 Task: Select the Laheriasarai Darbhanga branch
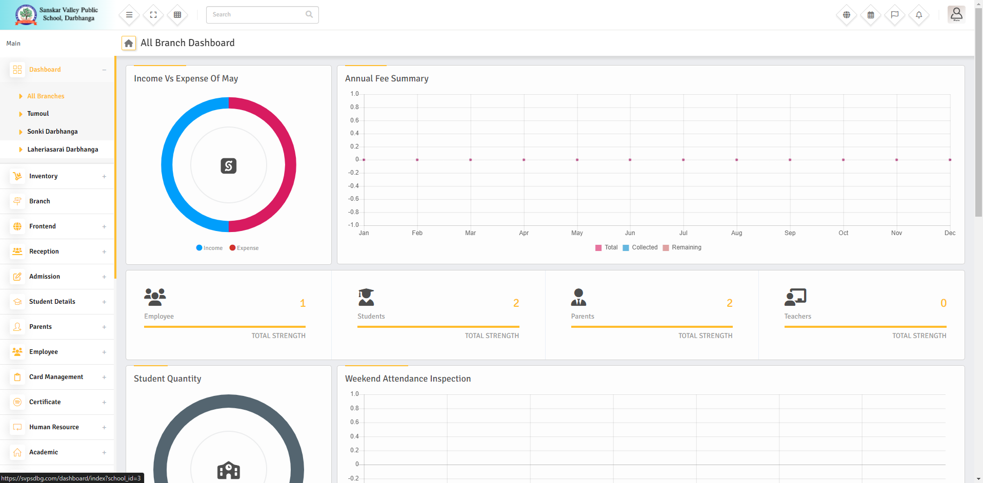63,150
